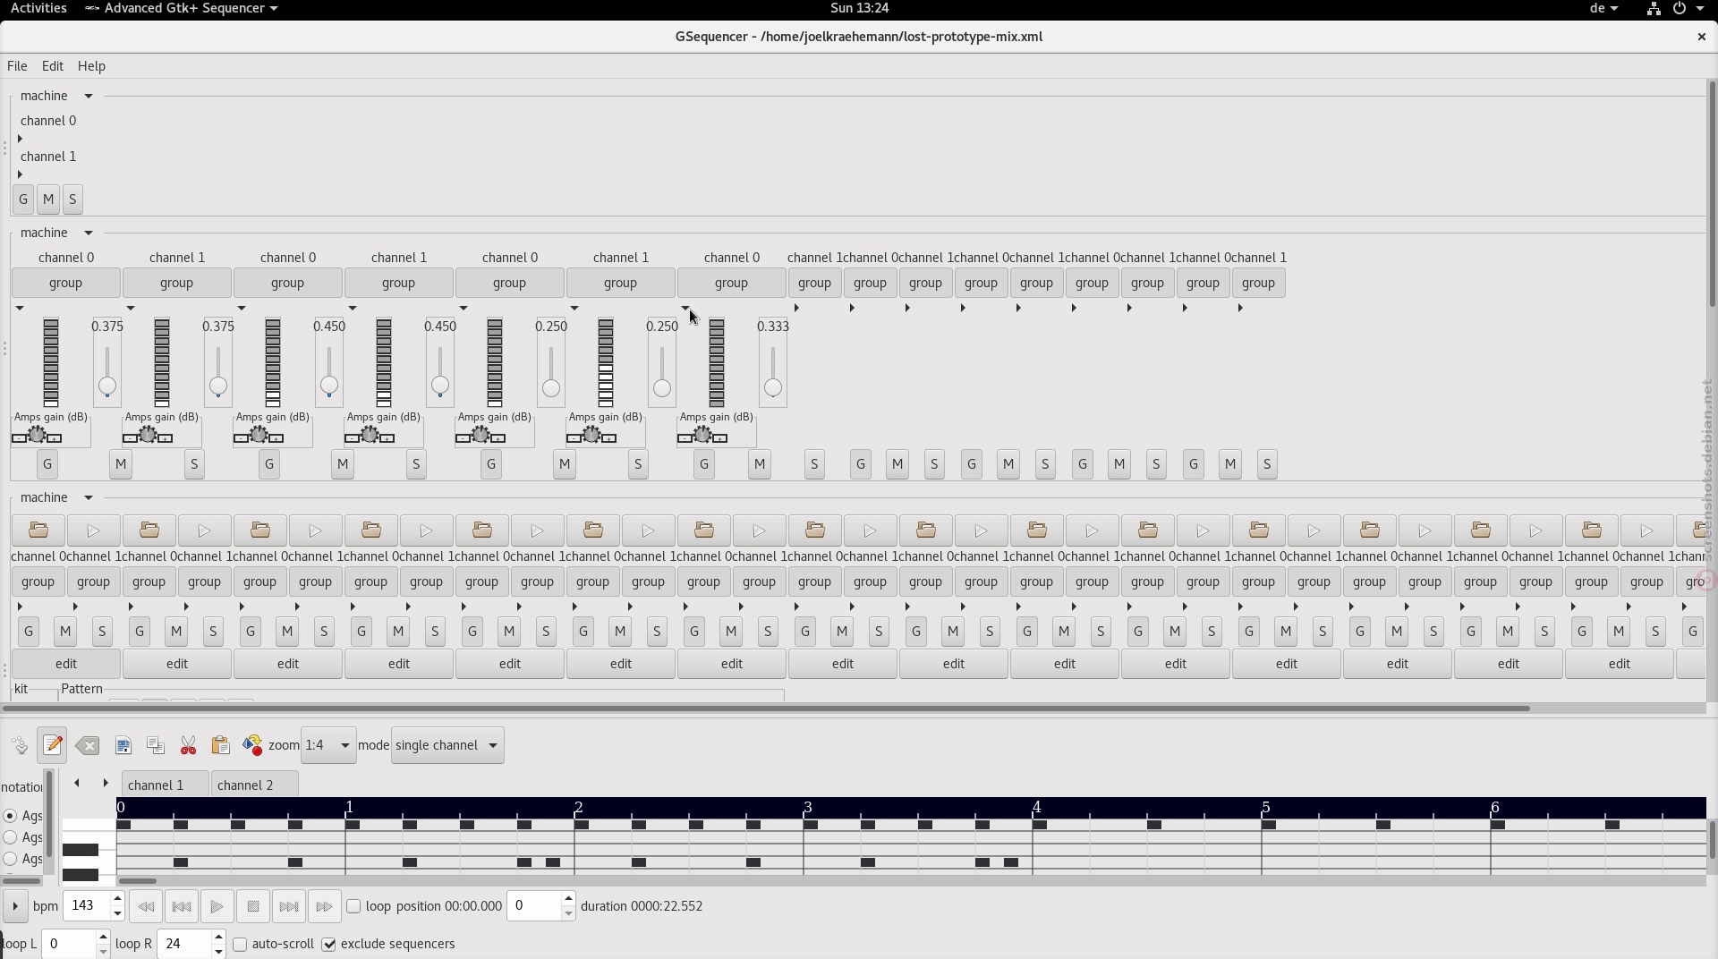Start playback with the play button
The height and width of the screenshot is (959, 1718).
tap(217, 906)
